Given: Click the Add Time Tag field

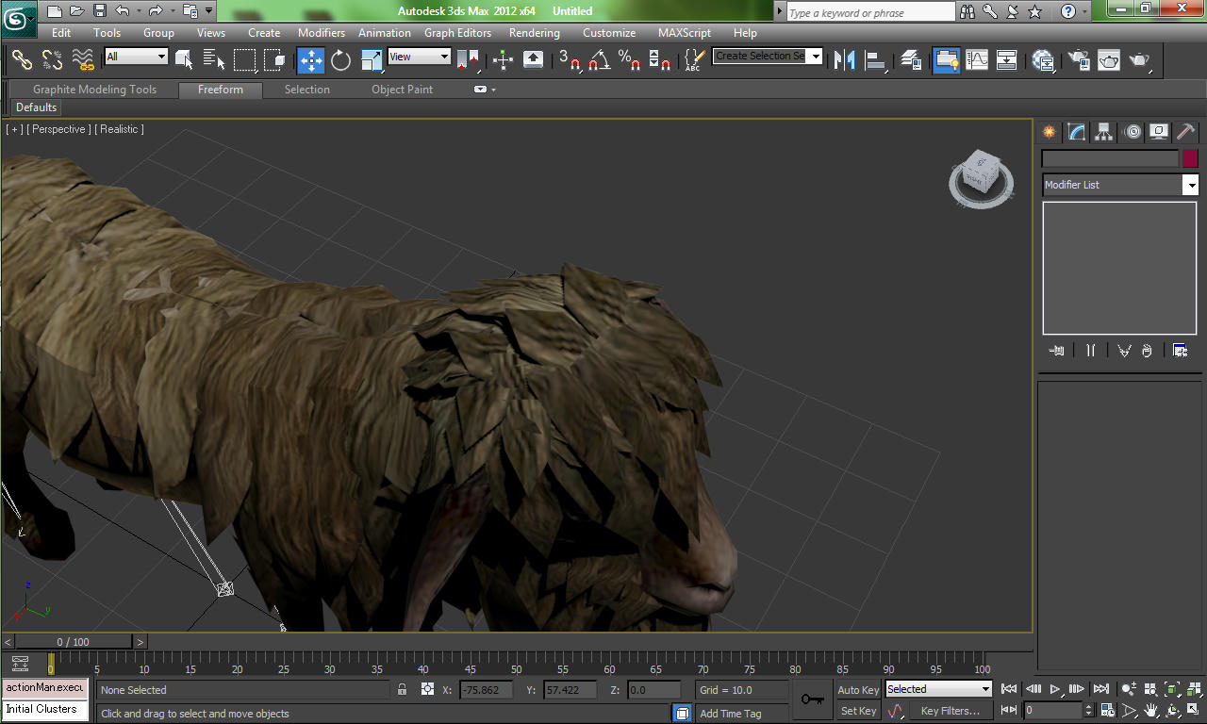Looking at the screenshot, I should click(742, 714).
